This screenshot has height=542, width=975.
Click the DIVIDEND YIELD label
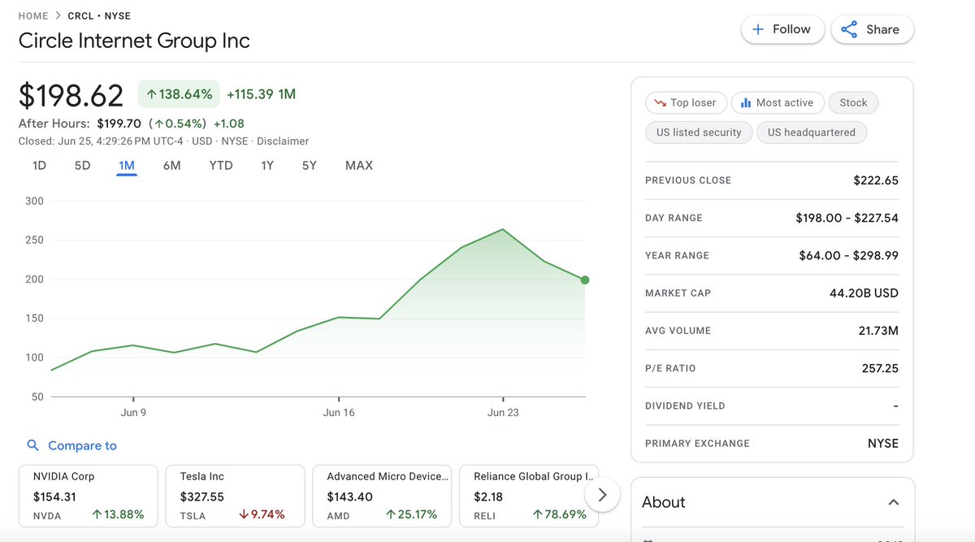[685, 406]
